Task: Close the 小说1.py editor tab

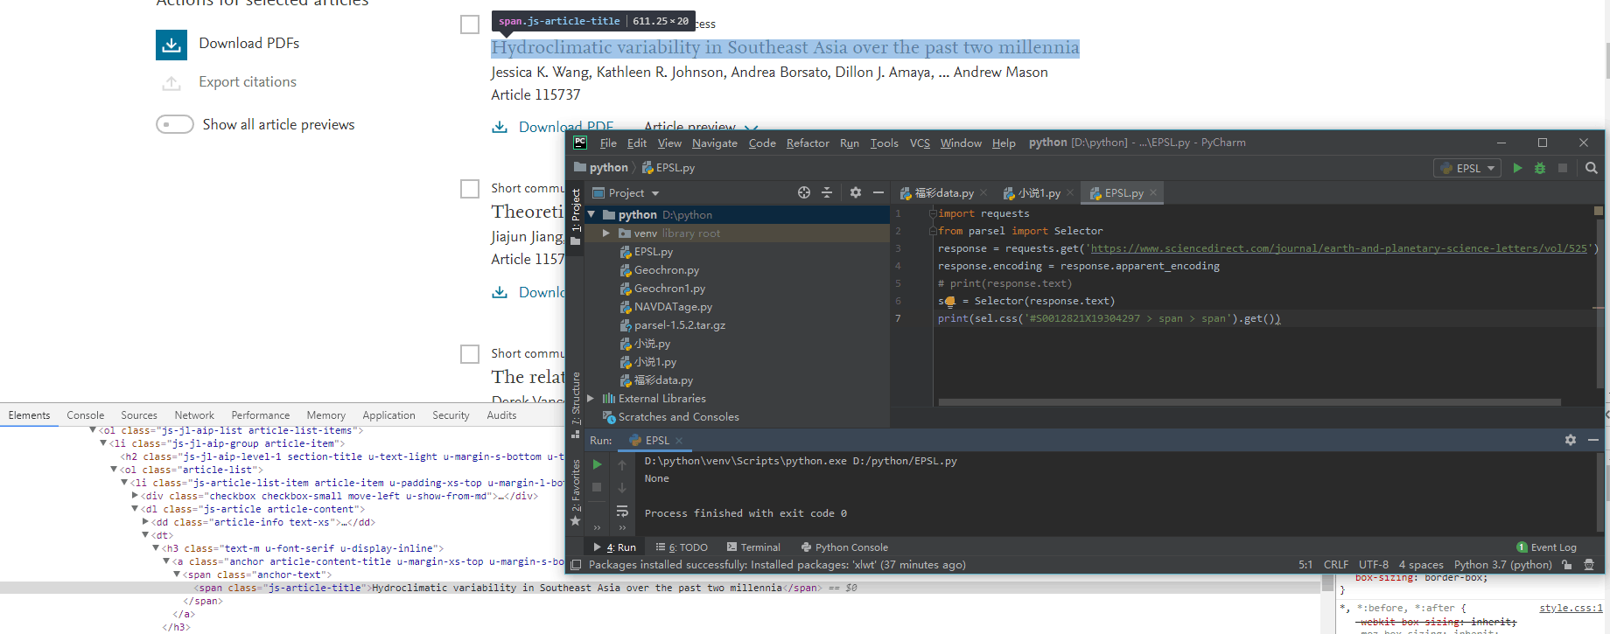Action: (x=1070, y=192)
